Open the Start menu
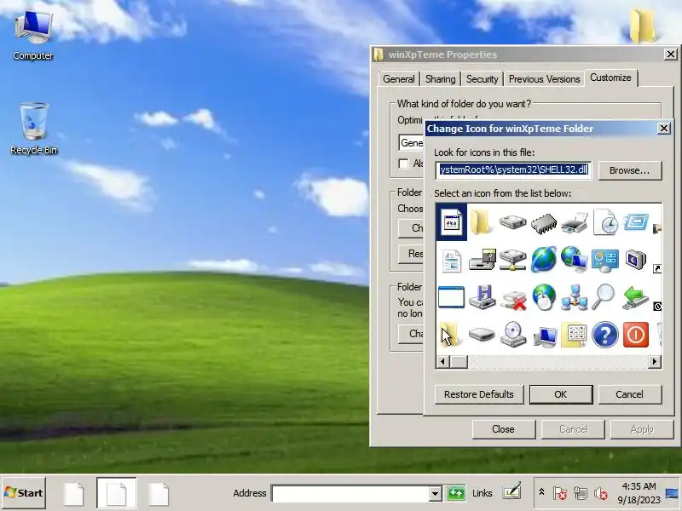 click(x=24, y=493)
